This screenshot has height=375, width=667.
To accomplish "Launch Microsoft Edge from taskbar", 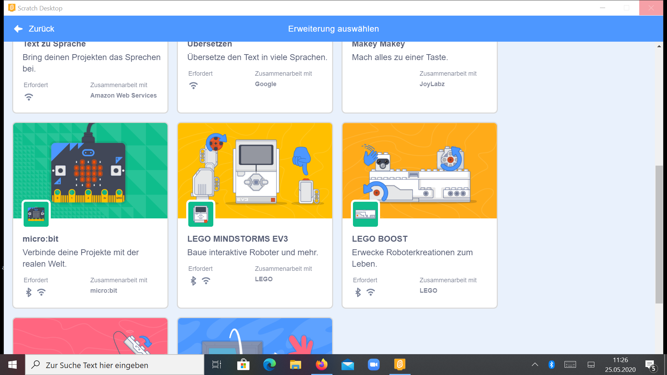I will 269,365.
